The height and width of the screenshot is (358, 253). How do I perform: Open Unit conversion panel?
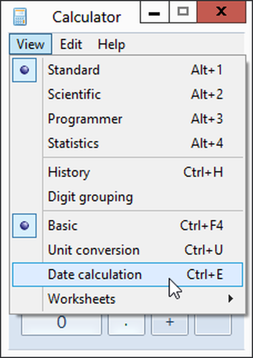[x=94, y=250]
